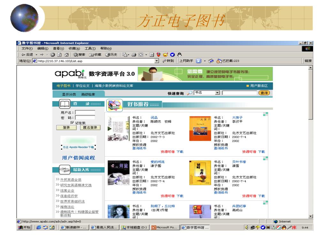Screen dimensions: 327x245
Task: Open book title 爱的河流
Action: (157, 162)
